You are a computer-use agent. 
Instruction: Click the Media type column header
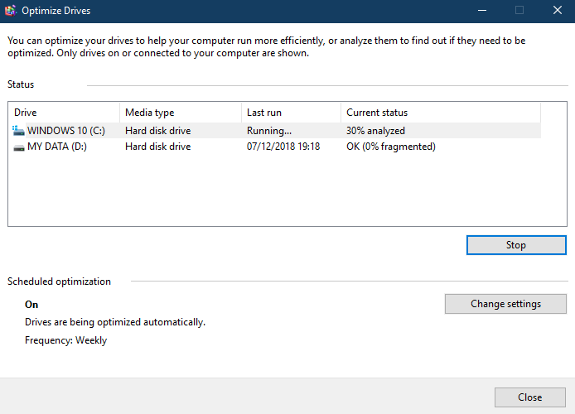[180, 113]
